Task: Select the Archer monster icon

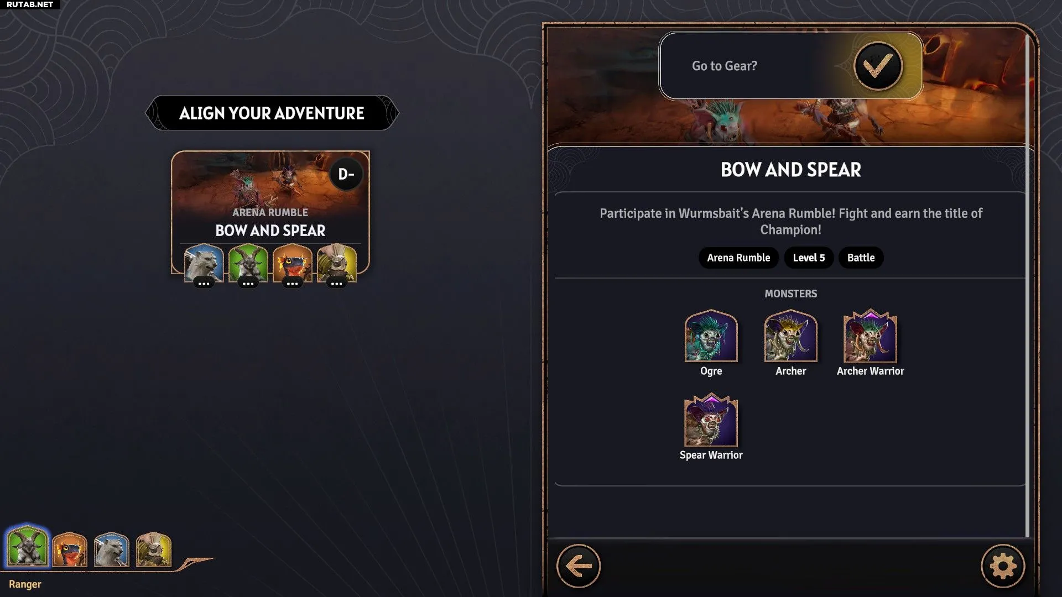Action: (x=790, y=336)
